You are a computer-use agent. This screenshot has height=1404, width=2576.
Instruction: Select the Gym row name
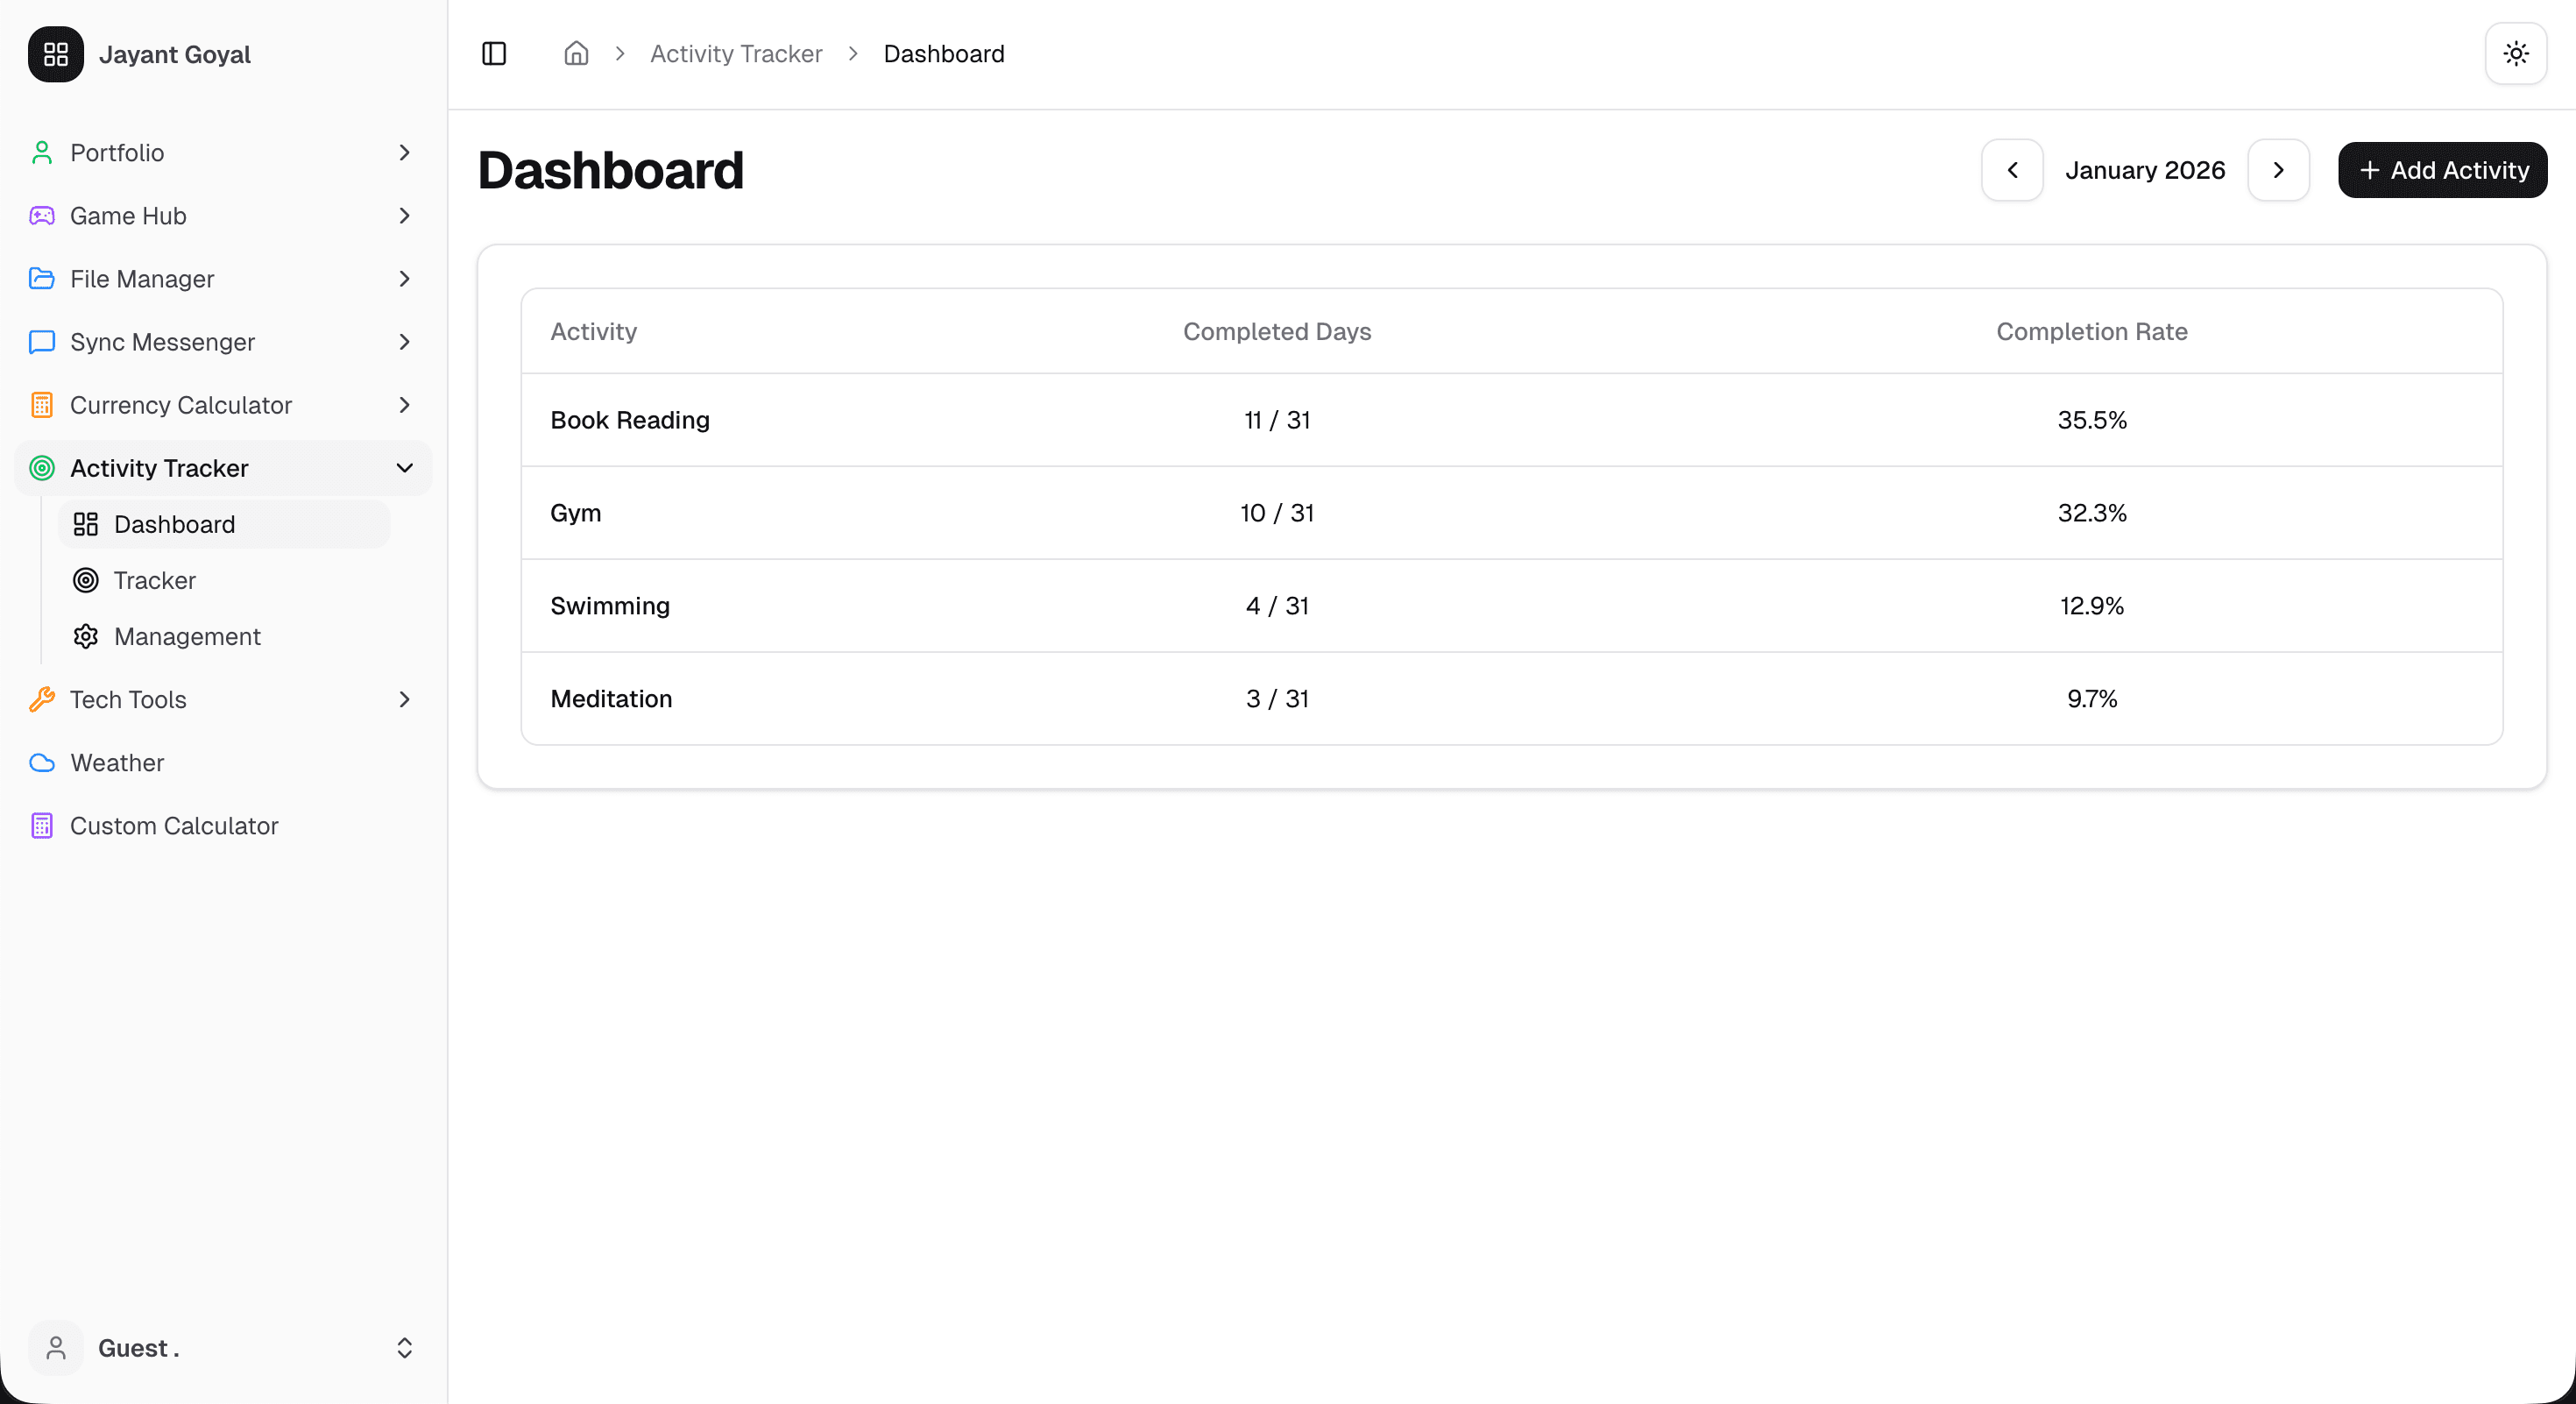(576, 513)
